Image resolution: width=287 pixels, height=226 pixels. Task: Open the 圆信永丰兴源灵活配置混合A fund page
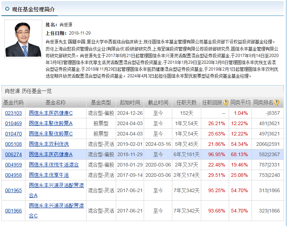click(x=56, y=190)
